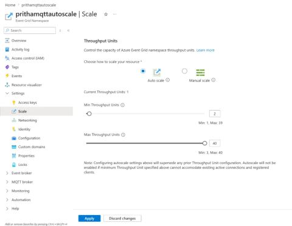The width and height of the screenshot is (292, 226).
Task: Click the Min Throughput Units slider handle
Action: 89,114
